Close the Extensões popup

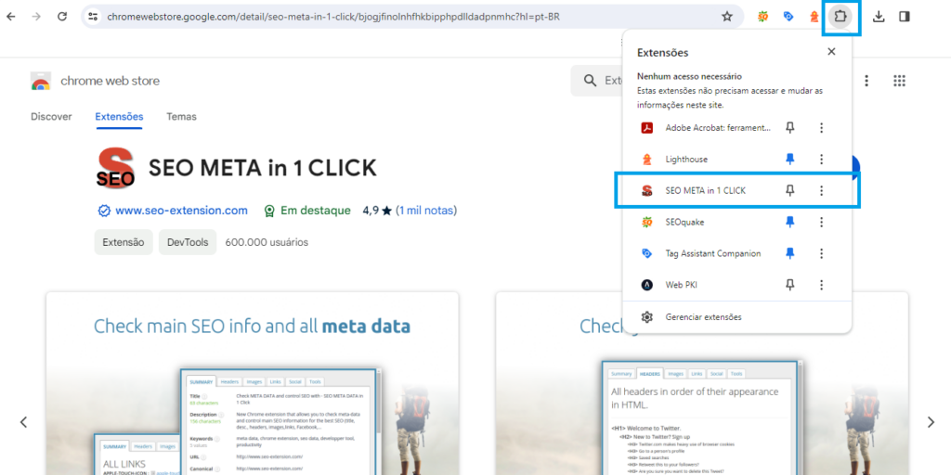(x=831, y=52)
